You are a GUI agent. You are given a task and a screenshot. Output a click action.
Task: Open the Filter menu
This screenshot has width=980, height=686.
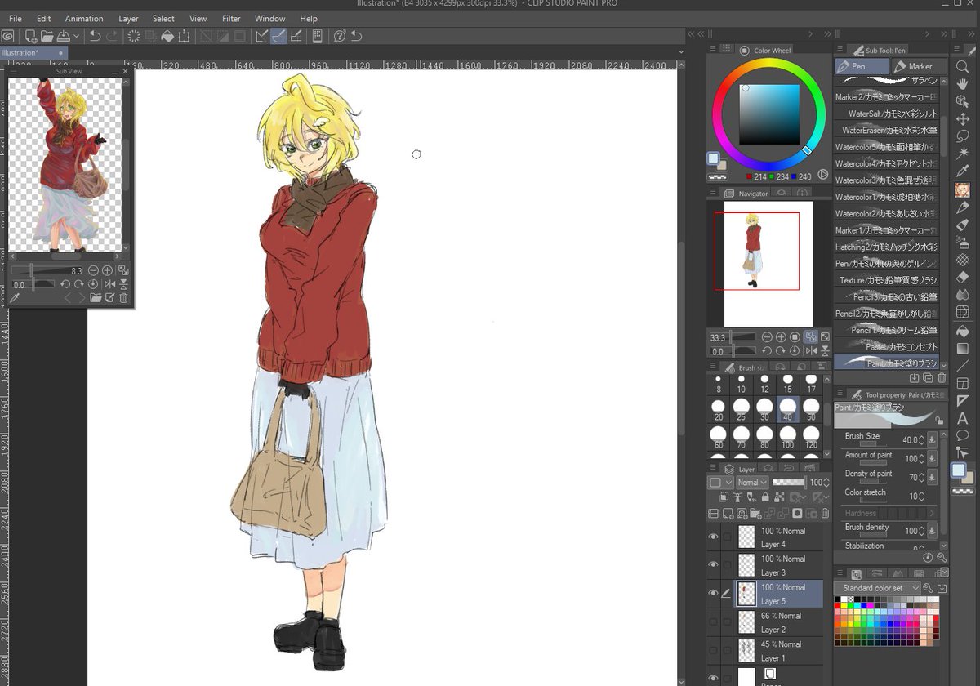231,18
